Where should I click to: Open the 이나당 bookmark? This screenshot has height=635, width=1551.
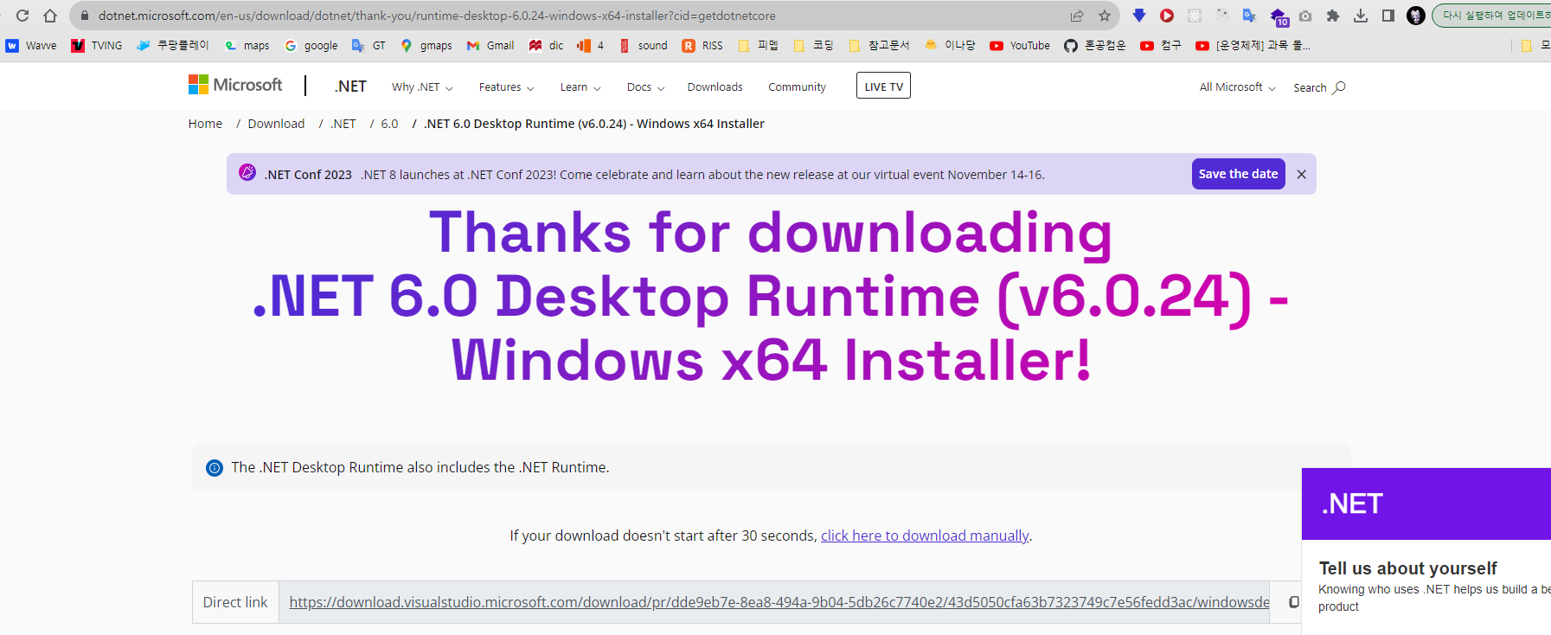(950, 46)
